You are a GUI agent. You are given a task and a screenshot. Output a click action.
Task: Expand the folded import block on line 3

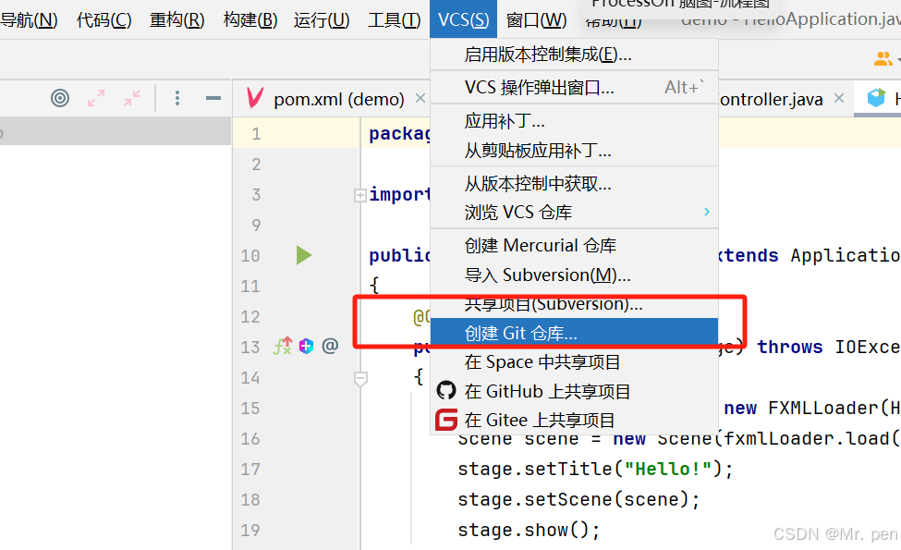359,195
